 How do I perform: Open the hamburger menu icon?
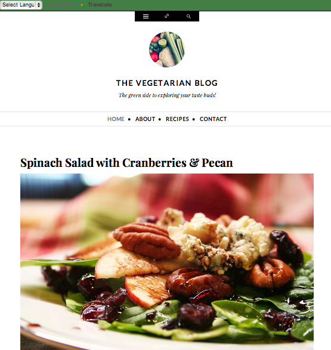click(146, 16)
